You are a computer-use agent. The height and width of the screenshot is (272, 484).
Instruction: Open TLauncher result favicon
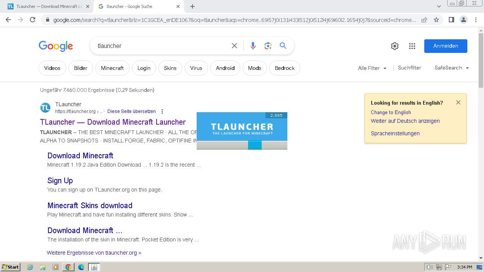click(x=45, y=108)
